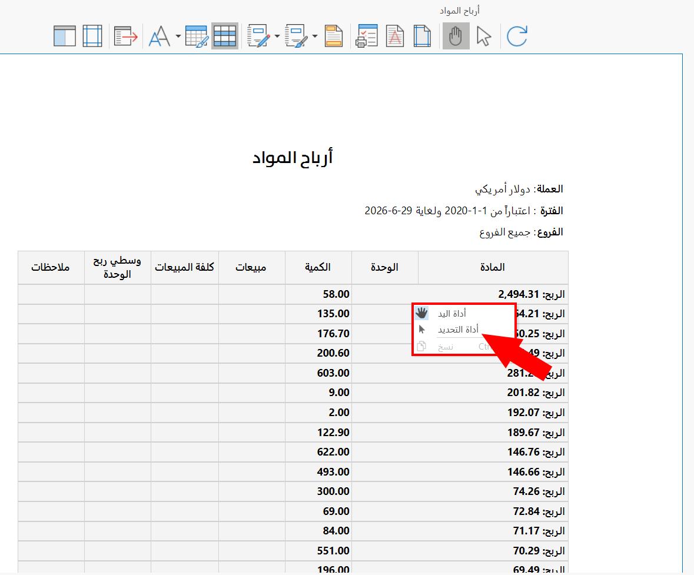Select the profit cell 146.66

pyautogui.click(x=460, y=472)
